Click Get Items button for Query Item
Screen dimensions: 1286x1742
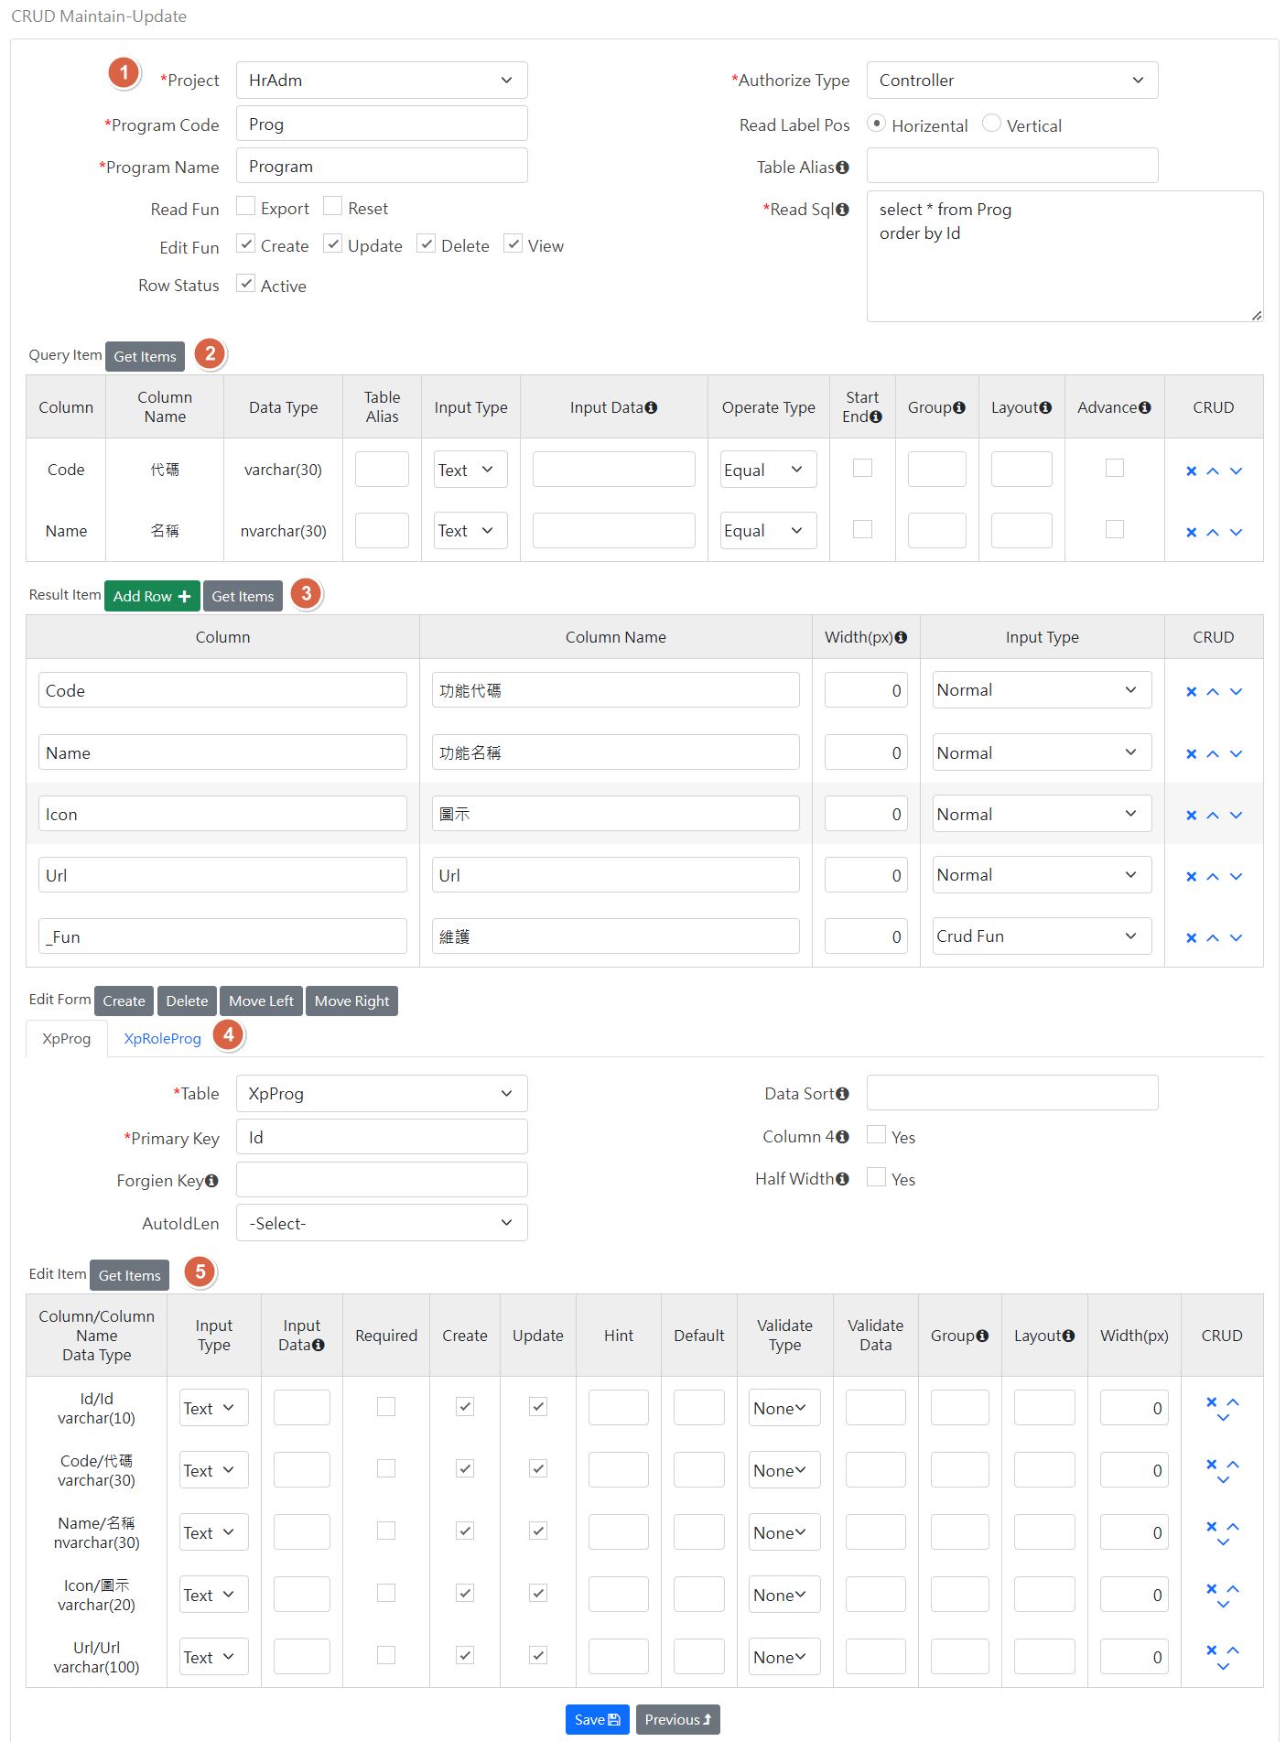(x=145, y=356)
